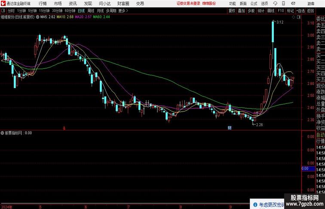The height and width of the screenshot is (209, 325).
Task: Click the 维维股份 red stock name in title bar
Action: 209,3
